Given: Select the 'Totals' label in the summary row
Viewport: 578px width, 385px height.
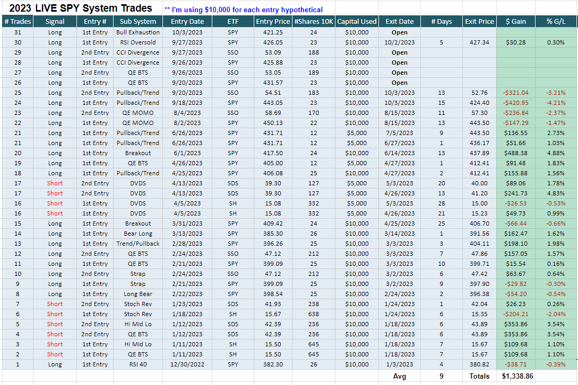Looking at the screenshot, I should pos(480,376).
